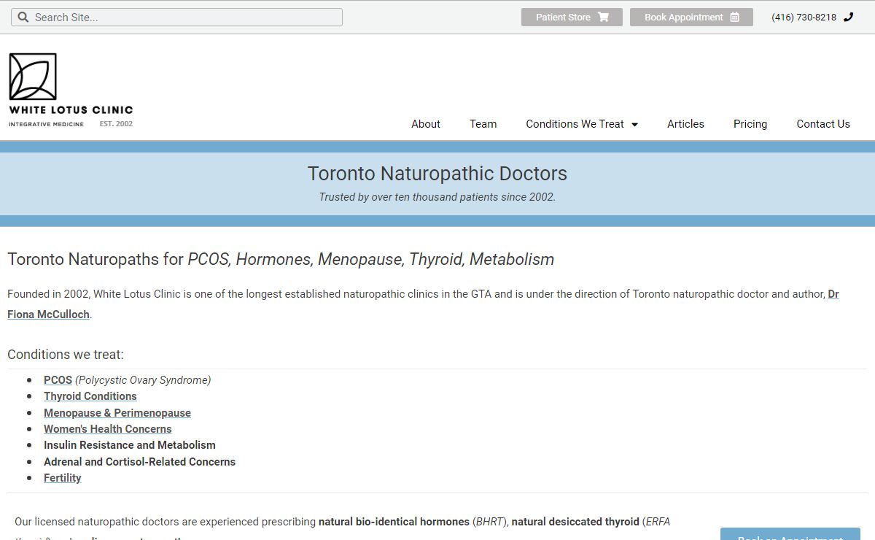Click the phone handset icon

coord(849,17)
